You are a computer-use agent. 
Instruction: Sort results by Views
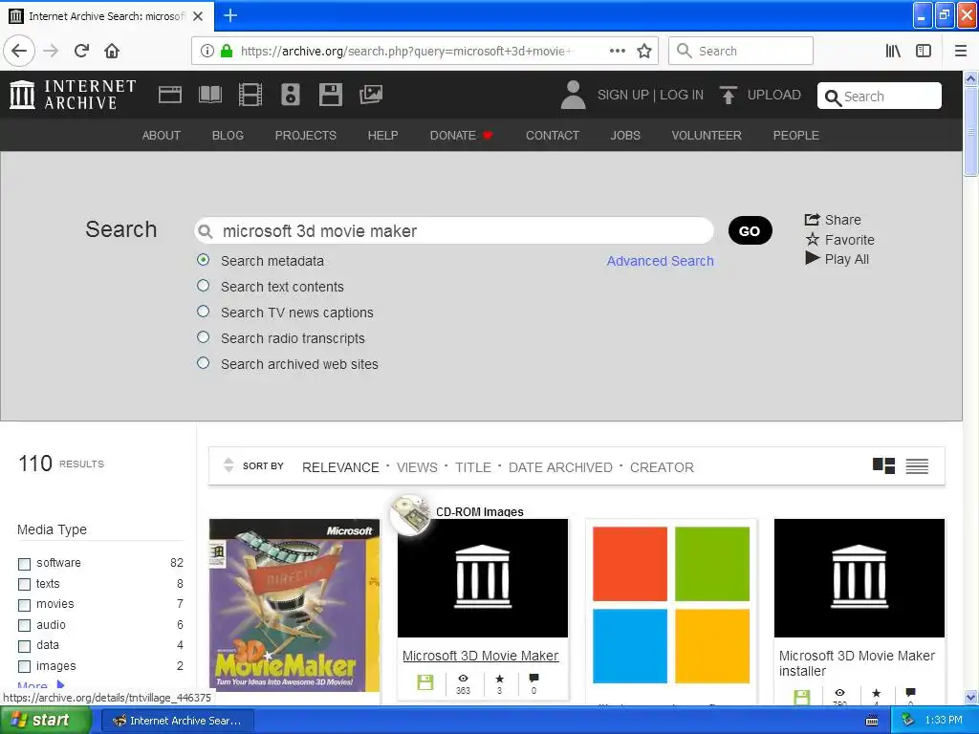click(x=417, y=467)
